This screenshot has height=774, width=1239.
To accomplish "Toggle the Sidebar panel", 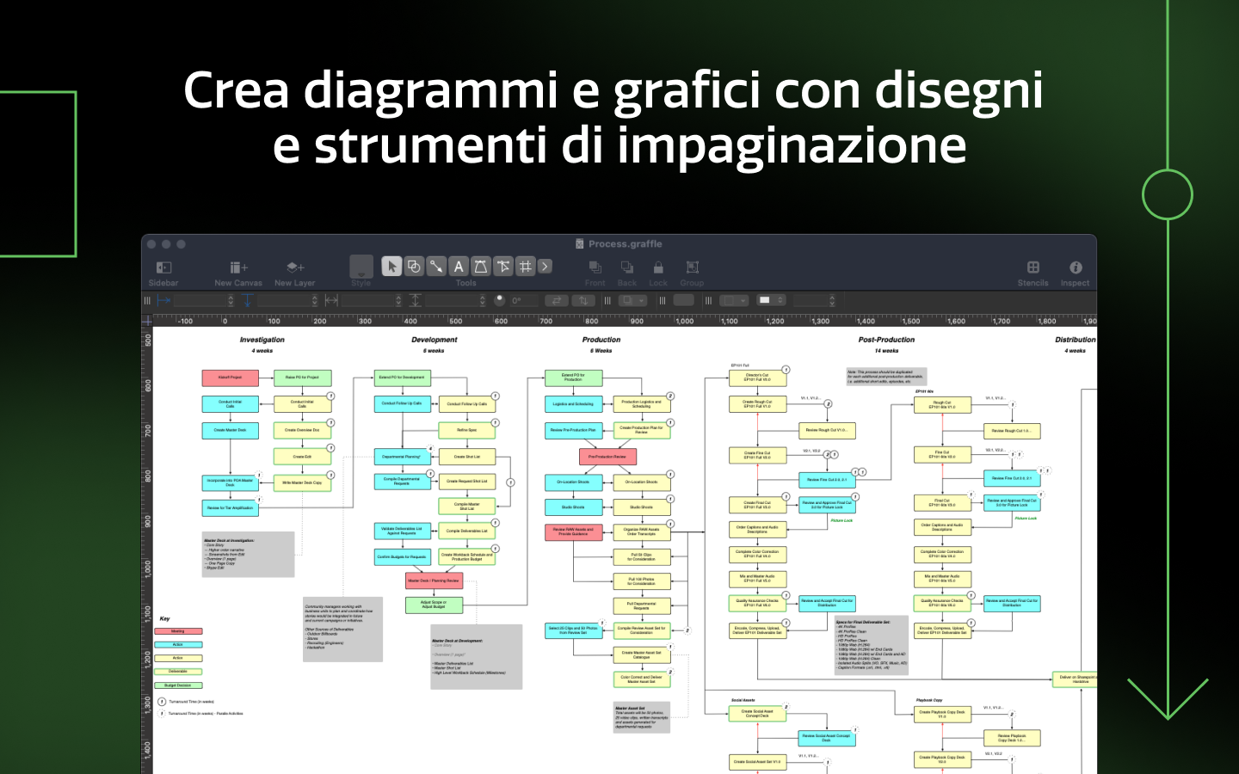I will point(163,273).
